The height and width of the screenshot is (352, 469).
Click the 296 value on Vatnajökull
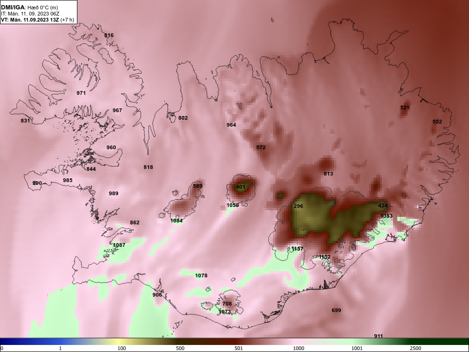(x=298, y=206)
